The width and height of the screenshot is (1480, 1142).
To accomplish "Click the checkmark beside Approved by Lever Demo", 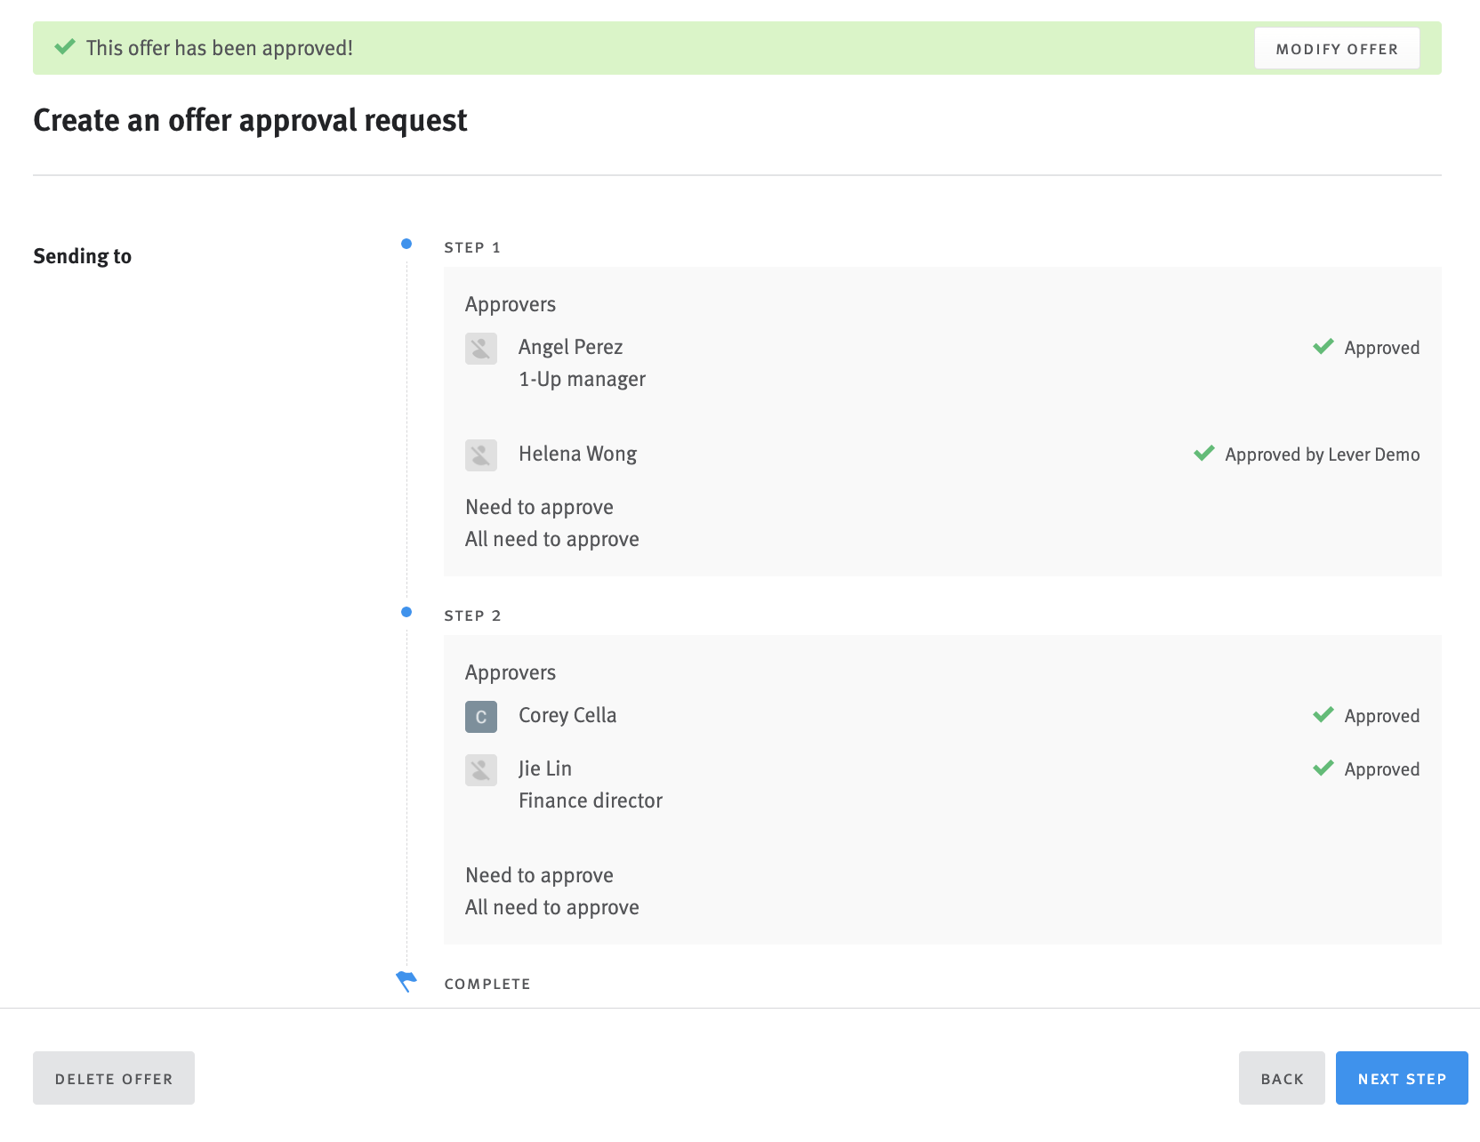I will (x=1203, y=452).
